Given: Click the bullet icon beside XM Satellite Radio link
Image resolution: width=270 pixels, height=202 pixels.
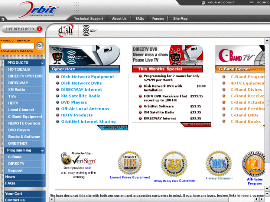Looking at the screenshot, I should (58, 96).
